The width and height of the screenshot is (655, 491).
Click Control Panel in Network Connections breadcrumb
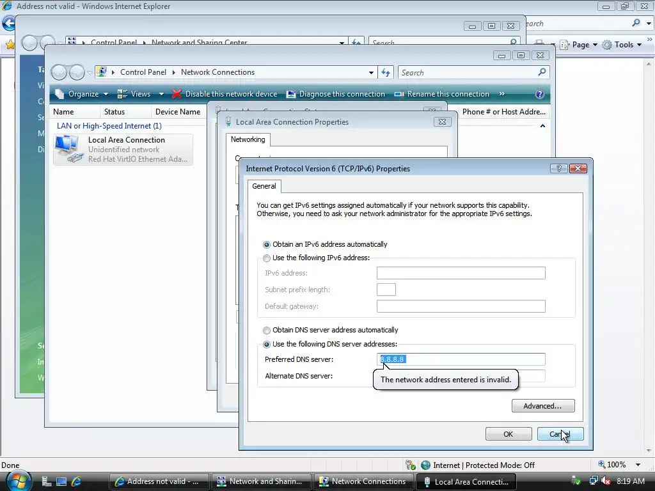coord(143,72)
